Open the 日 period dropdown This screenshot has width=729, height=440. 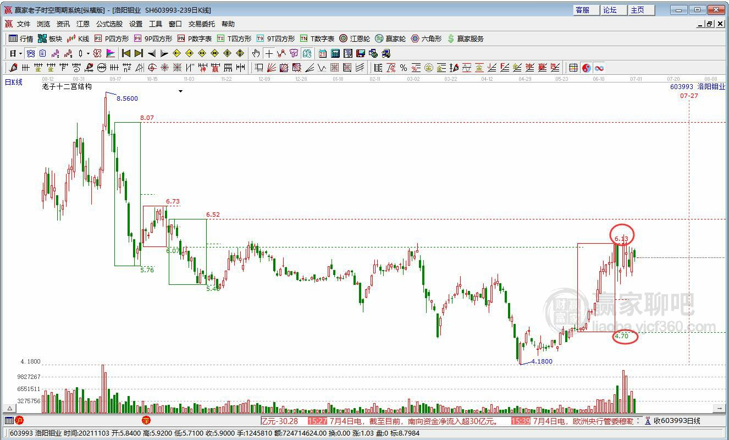click(15, 53)
